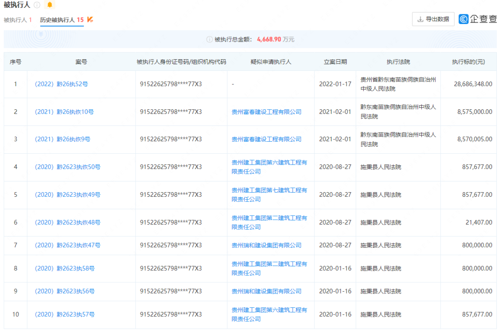Open 贵州建工集团第七建筑工程有限责任公司 link
Screen dimensions: 501x331
(x=269, y=194)
